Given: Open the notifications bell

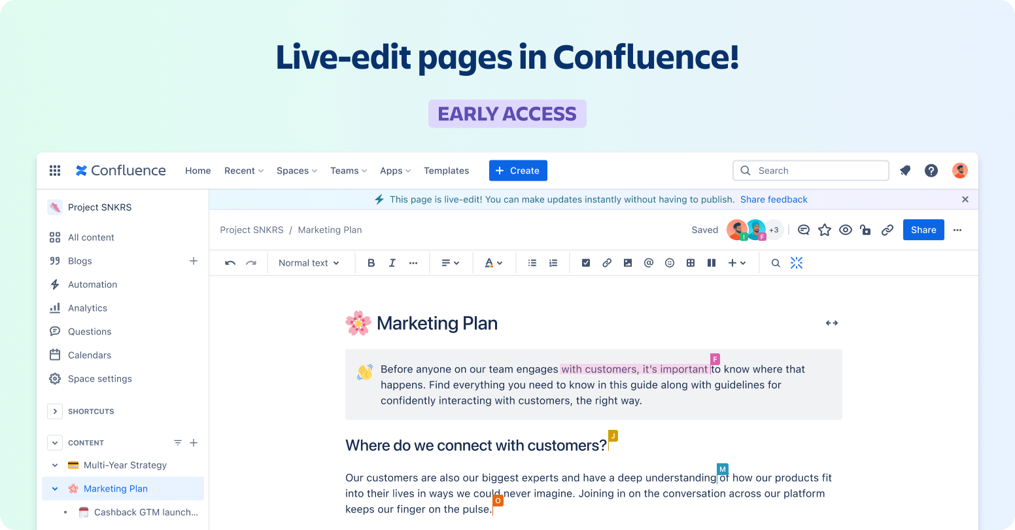Looking at the screenshot, I should [x=905, y=171].
